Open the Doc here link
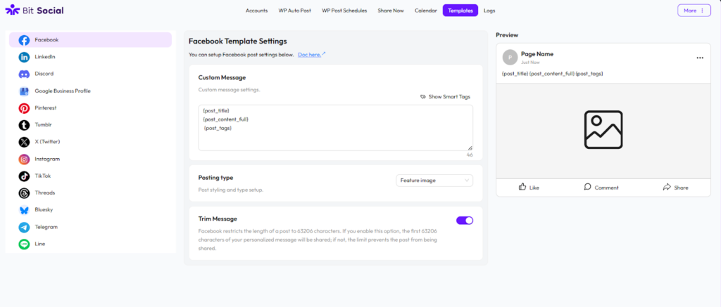This screenshot has height=307, width=721. click(311, 54)
